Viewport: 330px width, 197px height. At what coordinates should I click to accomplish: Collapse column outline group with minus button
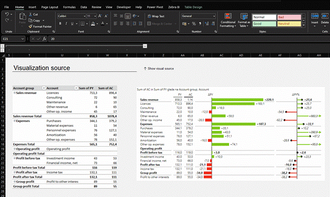pos(145,46)
